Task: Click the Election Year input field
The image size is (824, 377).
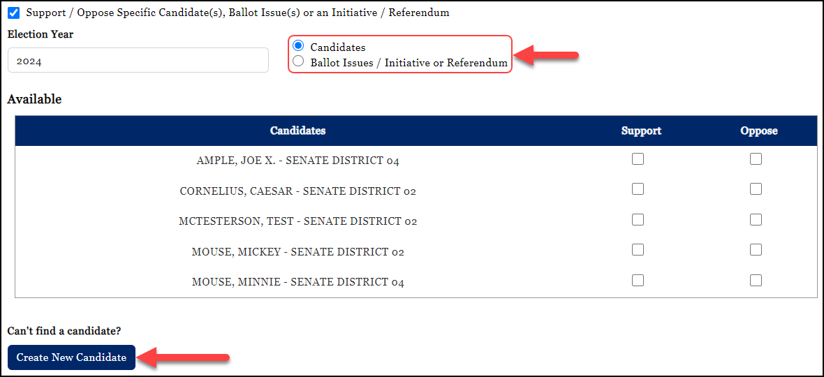Action: pos(138,61)
